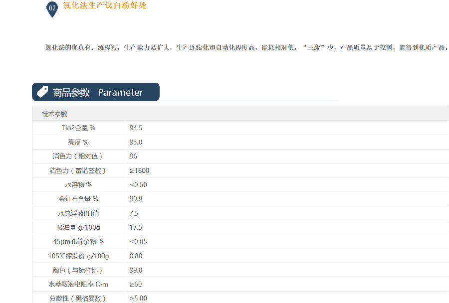Click the orange 氯化法生产钛白粉好处 heading
This screenshot has width=449, height=303.
pos(105,6)
